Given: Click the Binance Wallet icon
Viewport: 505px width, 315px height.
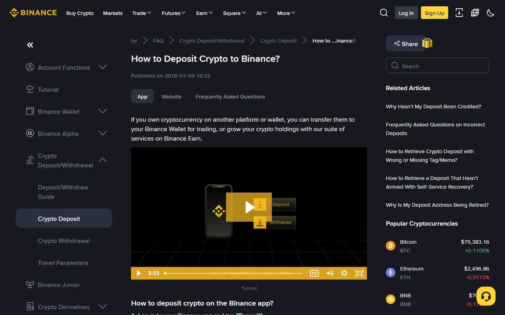Looking at the screenshot, I should pos(30,111).
